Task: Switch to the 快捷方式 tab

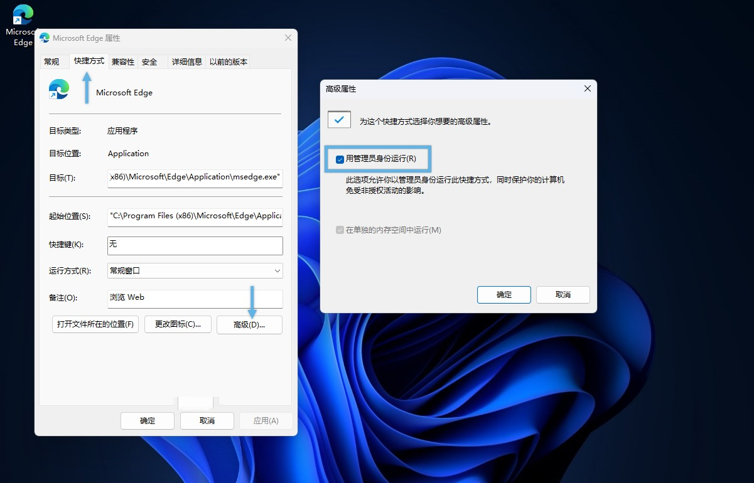Action: click(x=89, y=61)
